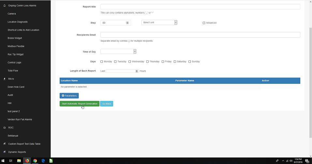312x164 pixels.
Task: Open Google Chrome from the taskbar
Action: (35, 161)
